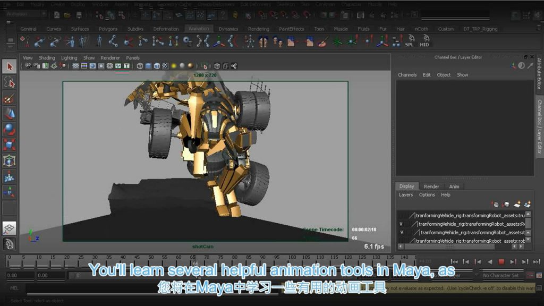Click the channel box speed half-circle icon

point(522,65)
